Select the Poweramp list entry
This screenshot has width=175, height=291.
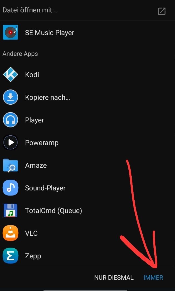pyautogui.click(x=87, y=142)
